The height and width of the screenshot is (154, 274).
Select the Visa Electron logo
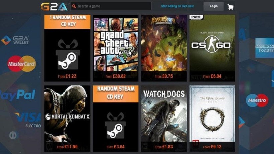click(28, 120)
